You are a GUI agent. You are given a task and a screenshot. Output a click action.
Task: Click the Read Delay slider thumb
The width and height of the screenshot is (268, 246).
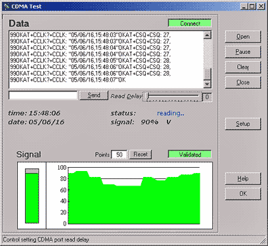coord(148,96)
